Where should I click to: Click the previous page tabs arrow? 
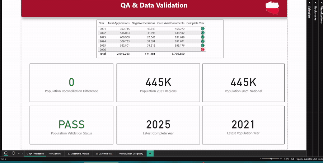(19, 154)
